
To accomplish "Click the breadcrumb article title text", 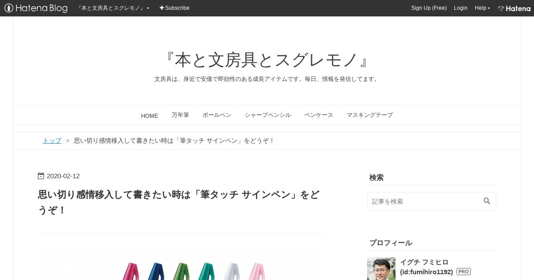I will (174, 140).
